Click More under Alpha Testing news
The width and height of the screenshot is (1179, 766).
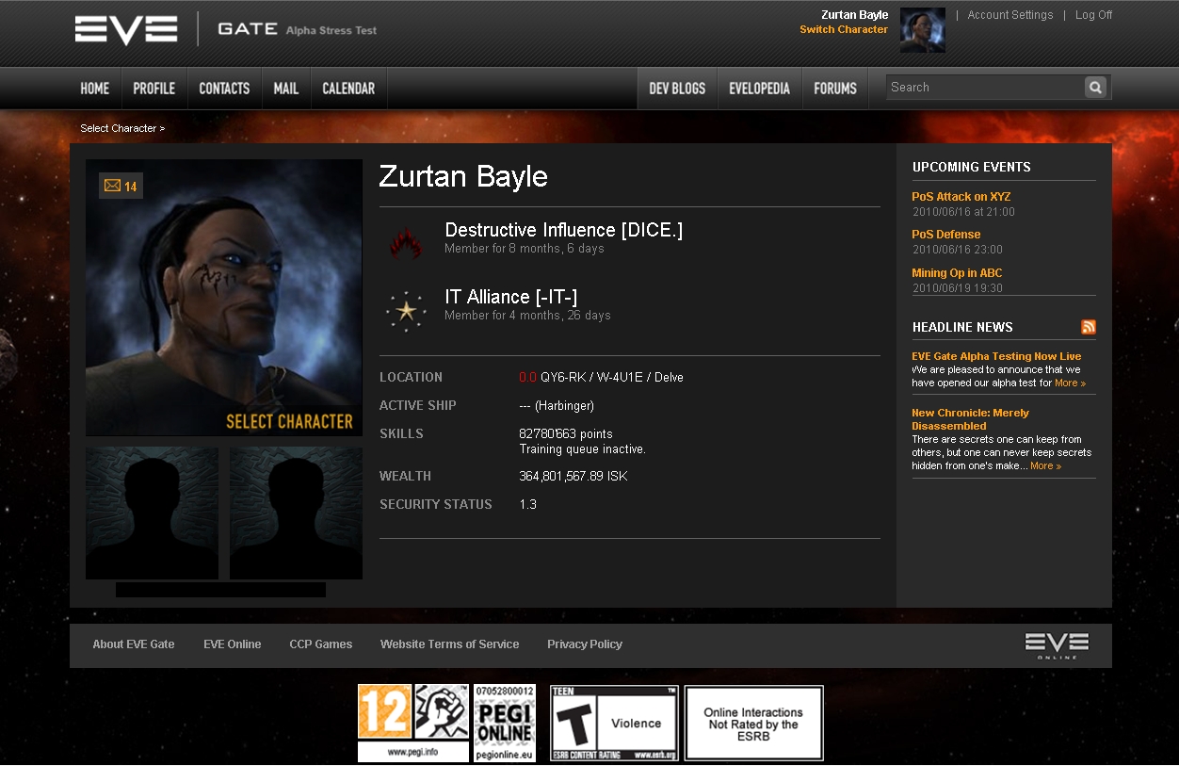pos(1070,383)
